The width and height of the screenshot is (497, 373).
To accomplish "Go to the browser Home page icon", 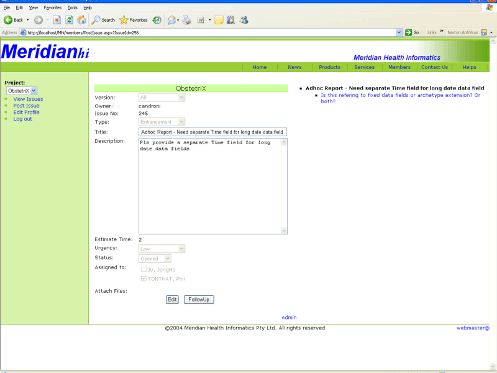I will click(x=81, y=20).
